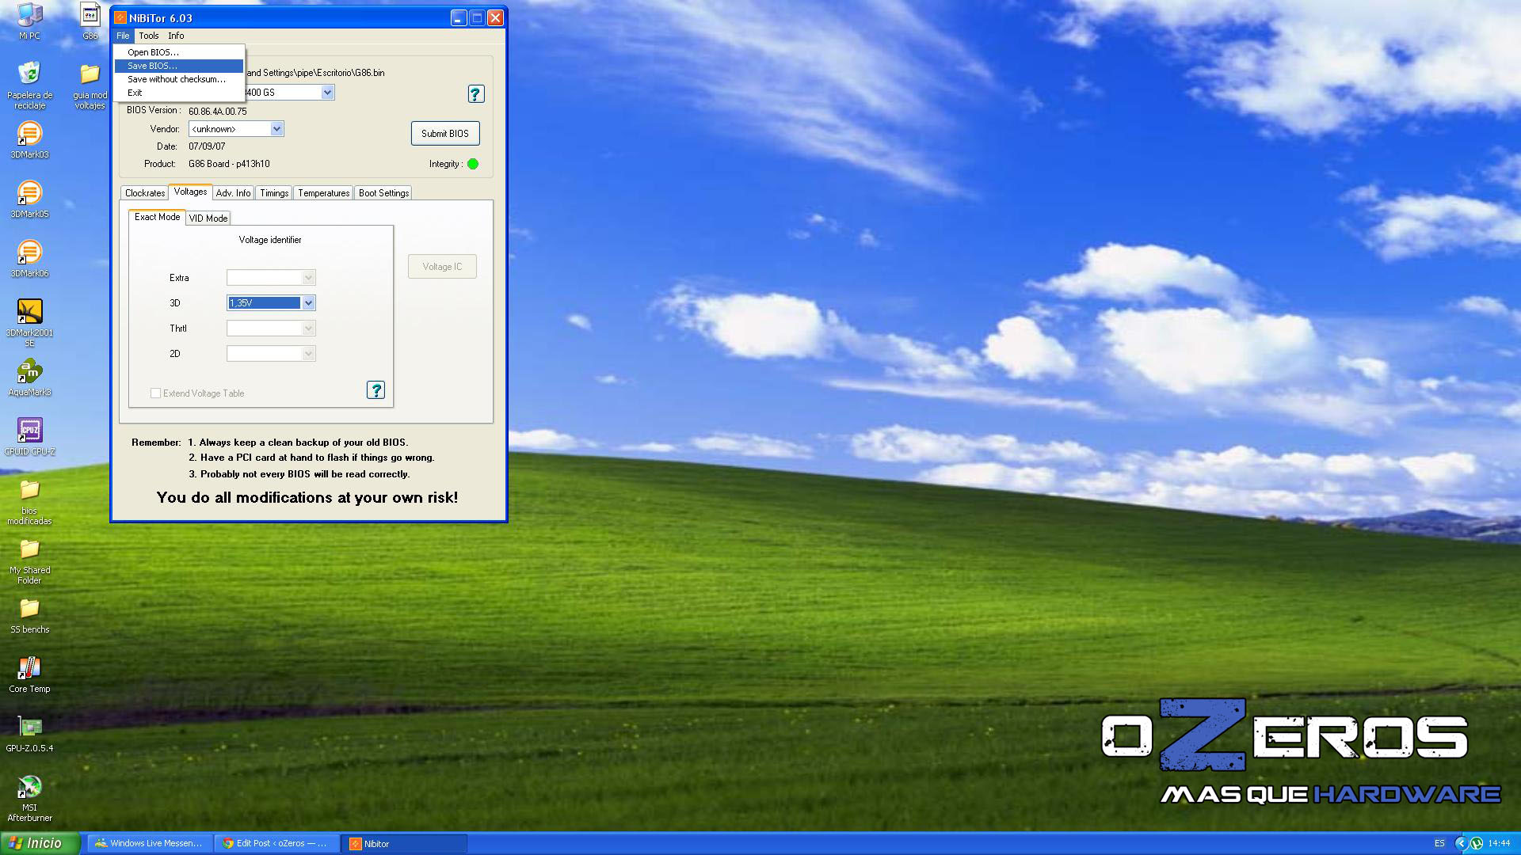
Task: Click the BIOS version value 60.86.4A.00.75
Action: click(x=218, y=112)
